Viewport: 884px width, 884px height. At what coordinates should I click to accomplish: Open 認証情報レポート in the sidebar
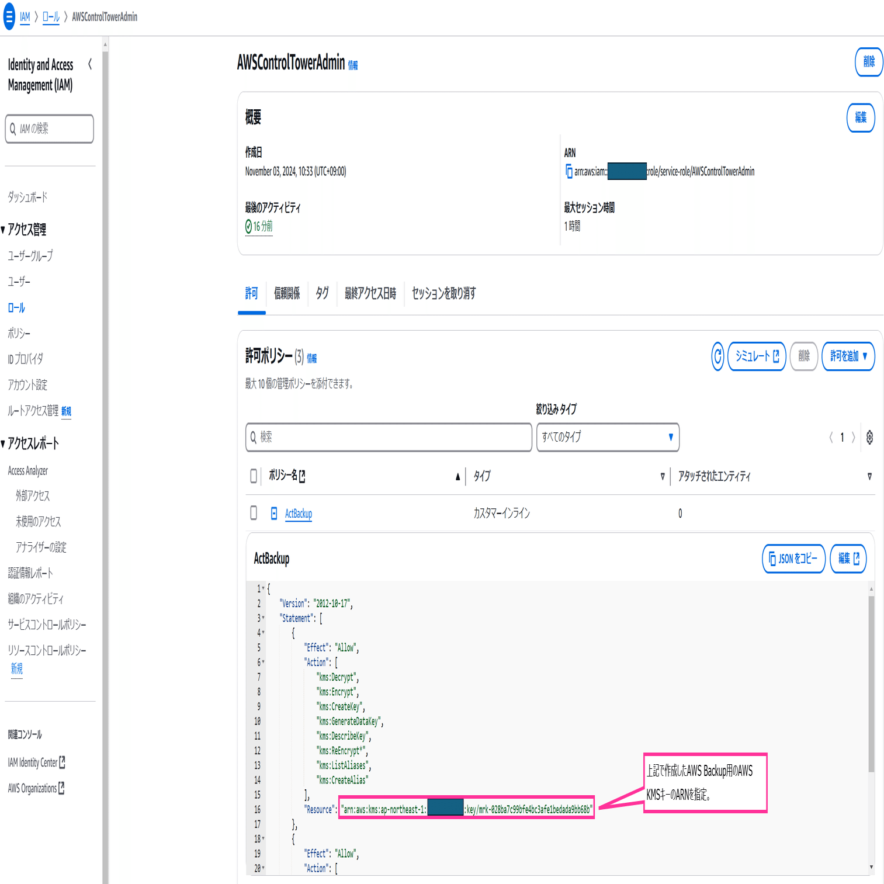pyautogui.click(x=30, y=573)
